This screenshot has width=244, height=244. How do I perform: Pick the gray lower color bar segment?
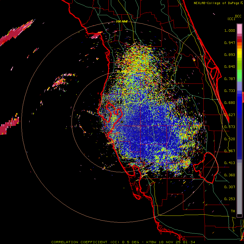(x=239, y=188)
